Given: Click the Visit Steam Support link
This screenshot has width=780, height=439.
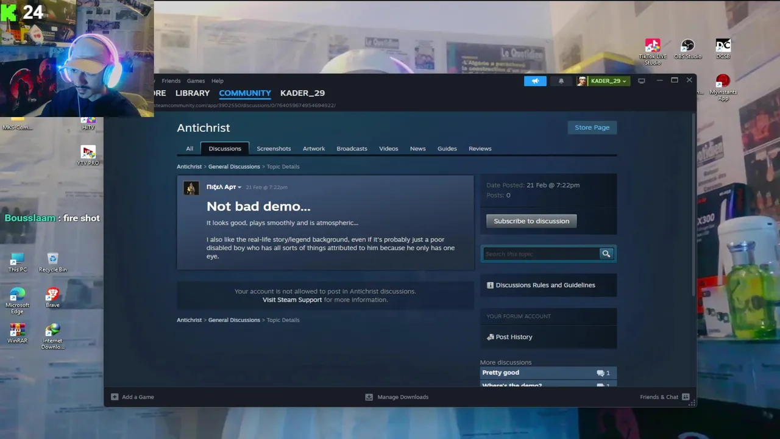Looking at the screenshot, I should point(292,299).
